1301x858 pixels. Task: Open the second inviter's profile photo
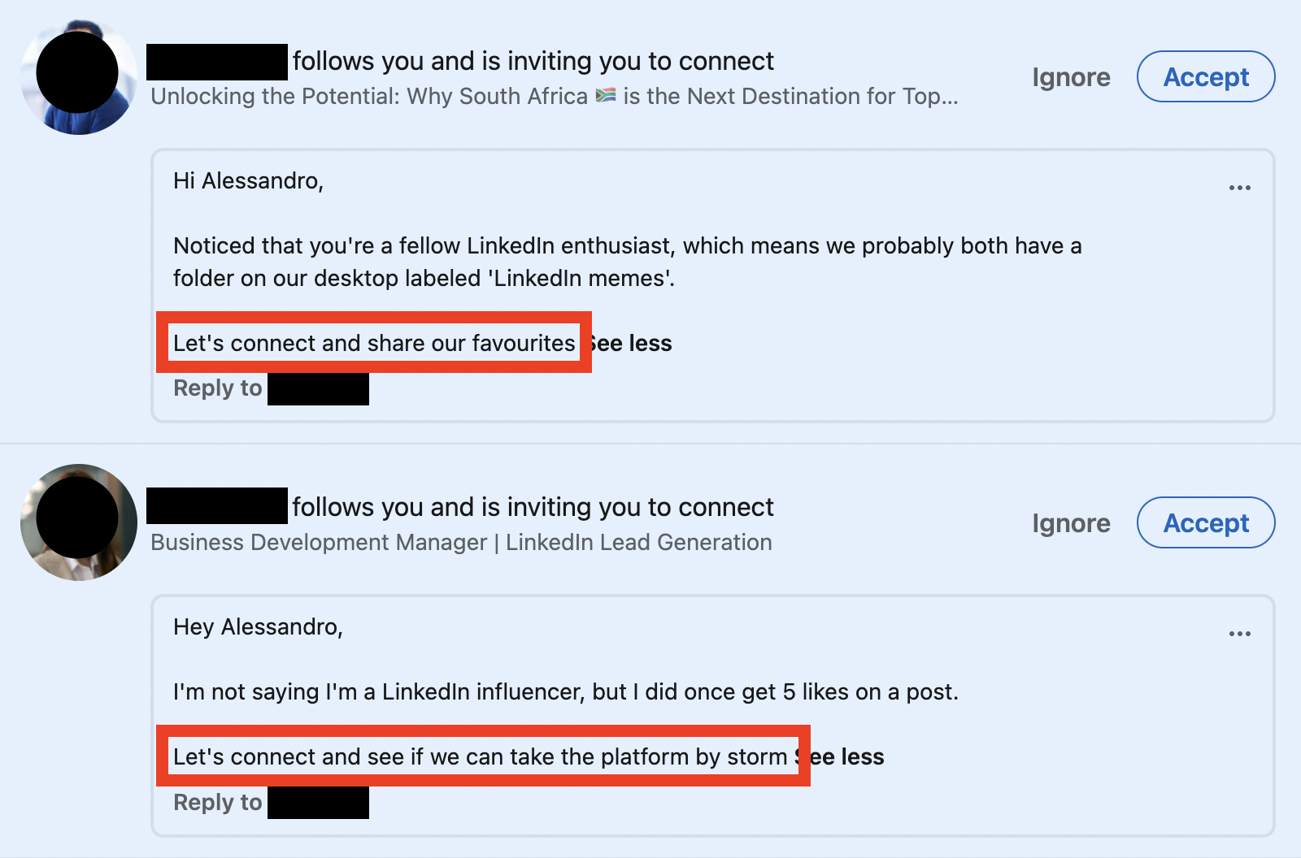78,522
